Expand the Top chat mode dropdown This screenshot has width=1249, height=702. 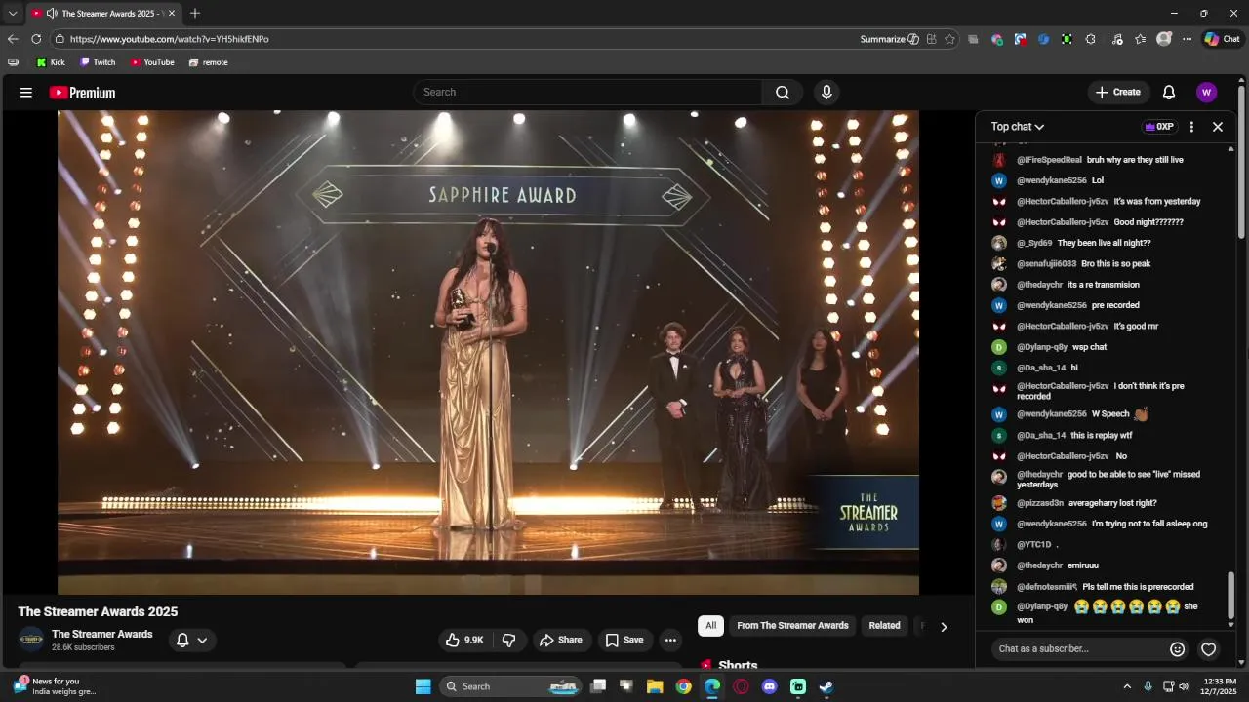[1018, 127]
